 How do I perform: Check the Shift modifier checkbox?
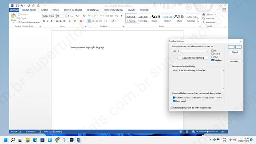click(213, 57)
